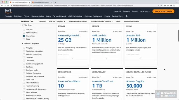
Task: Go to Free Tier Overview link
Action: (42, 21)
